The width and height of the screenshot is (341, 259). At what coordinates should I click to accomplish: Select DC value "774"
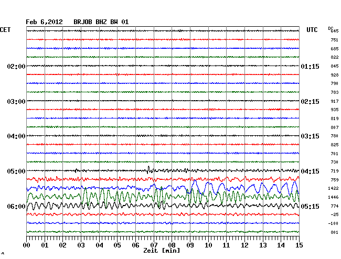[335, 206]
